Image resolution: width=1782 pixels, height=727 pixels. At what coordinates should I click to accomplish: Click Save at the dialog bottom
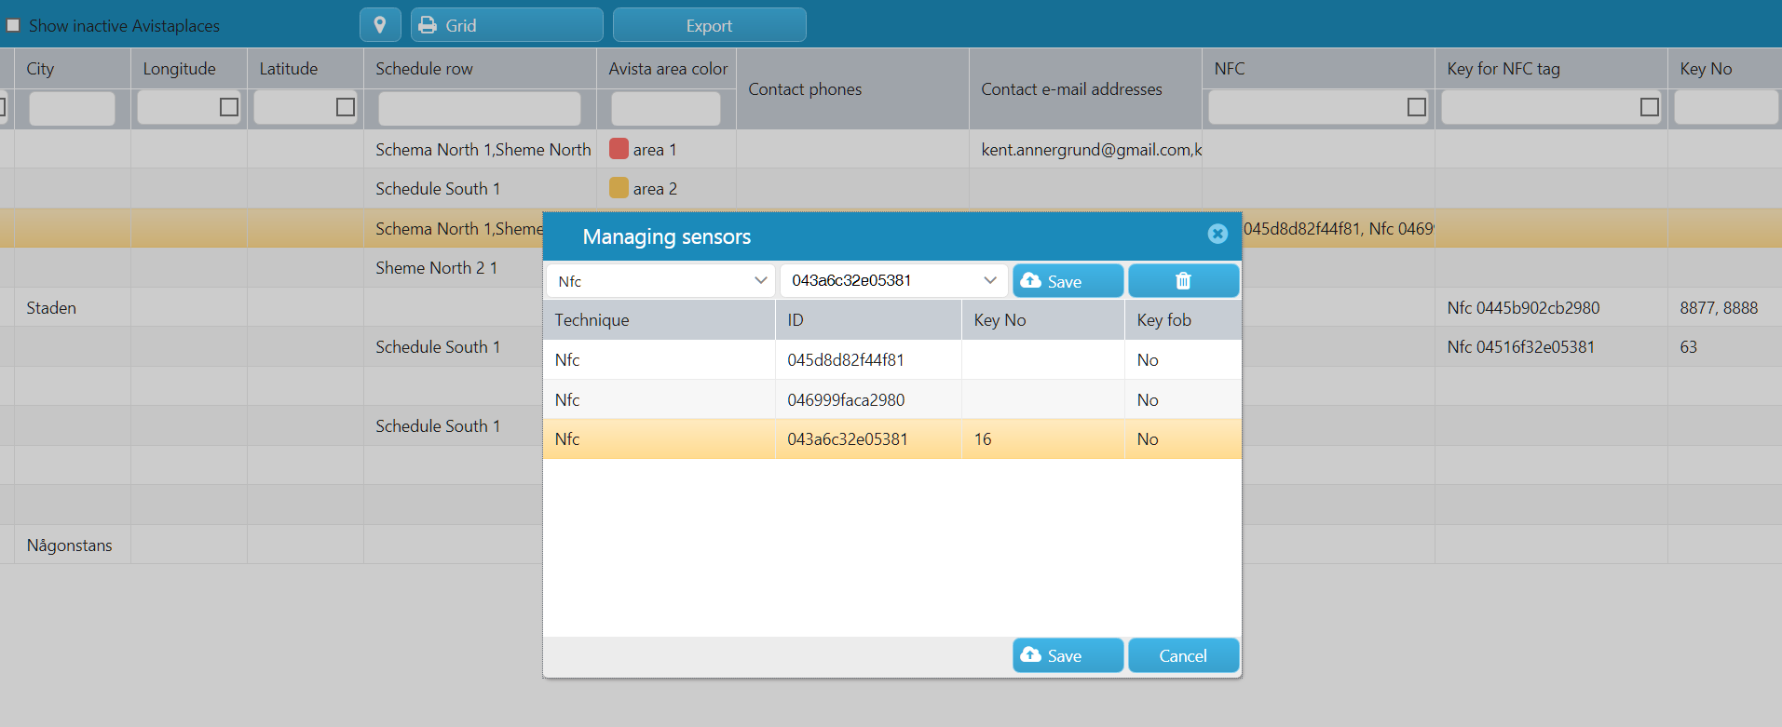pyautogui.click(x=1068, y=655)
